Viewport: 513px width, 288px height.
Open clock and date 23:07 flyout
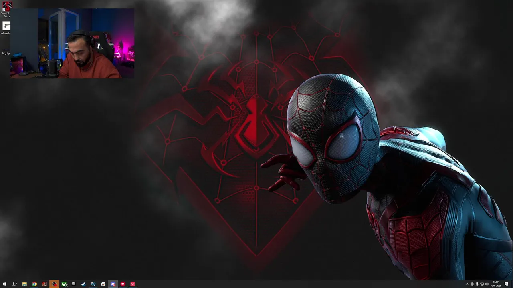(x=496, y=284)
